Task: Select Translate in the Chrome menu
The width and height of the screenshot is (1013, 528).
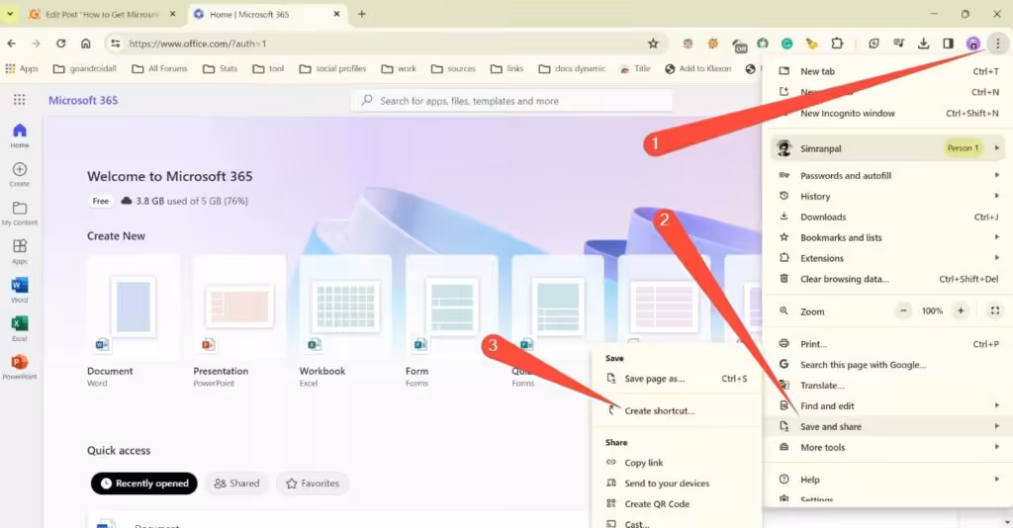Action: coord(888,386)
